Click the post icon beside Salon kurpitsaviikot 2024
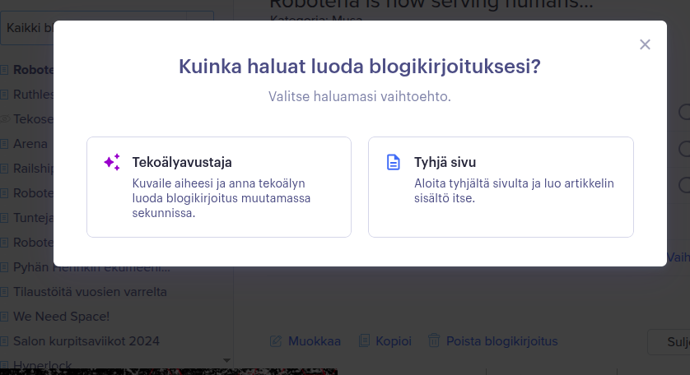The height and width of the screenshot is (375, 690). (x=5, y=341)
